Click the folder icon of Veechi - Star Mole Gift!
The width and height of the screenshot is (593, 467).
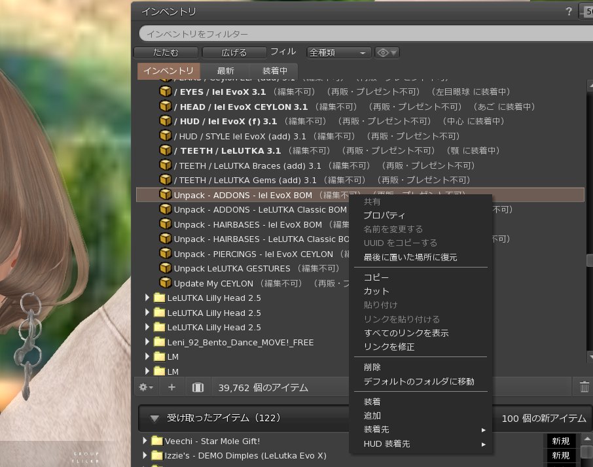(157, 441)
